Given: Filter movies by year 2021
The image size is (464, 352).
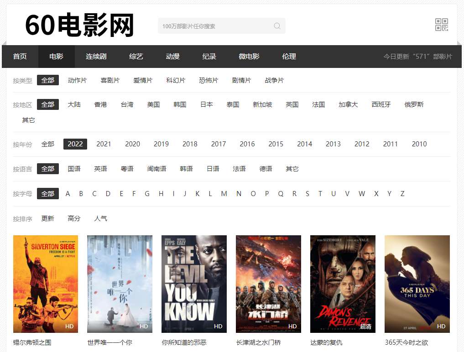Looking at the screenshot, I should [104, 144].
